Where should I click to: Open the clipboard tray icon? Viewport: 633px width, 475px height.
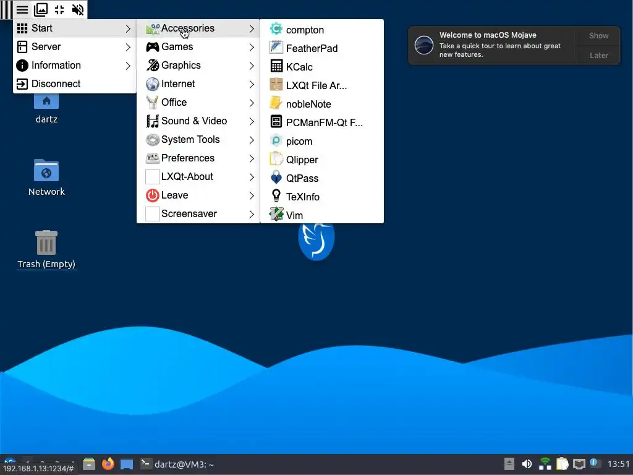[562, 464]
